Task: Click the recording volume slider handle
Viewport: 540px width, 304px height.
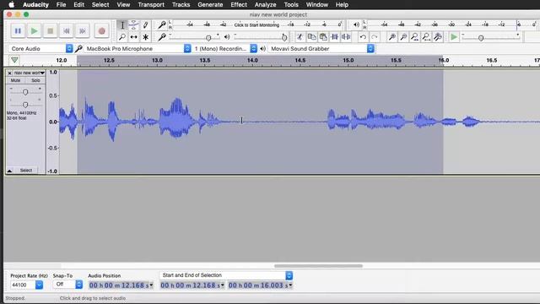Action: pyautogui.click(x=208, y=37)
